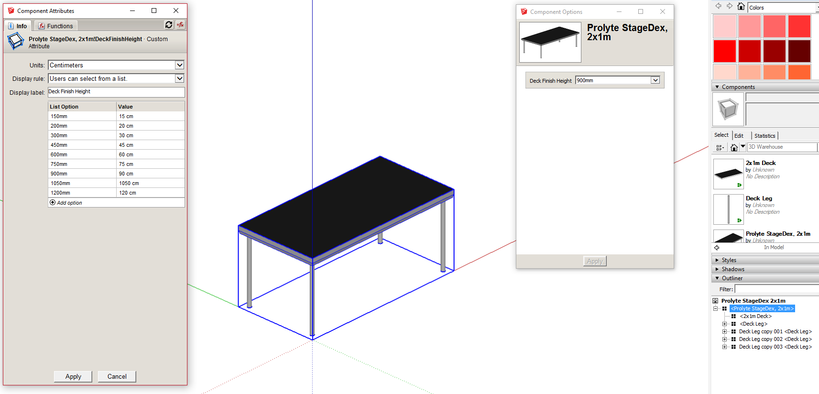819x394 pixels.
Task: Click the Outliner Filter field
Action: 776,289
